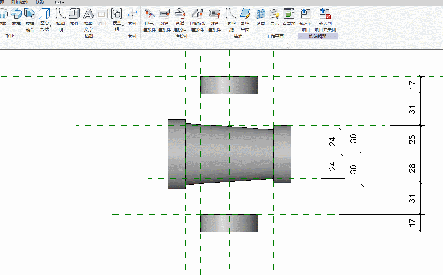Select the topmost 17 dimension value
Viewport: 443px width, 275px height.
pos(412,85)
